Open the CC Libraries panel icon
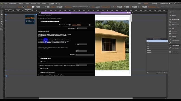The width and height of the screenshot is (181, 101). 170,31
